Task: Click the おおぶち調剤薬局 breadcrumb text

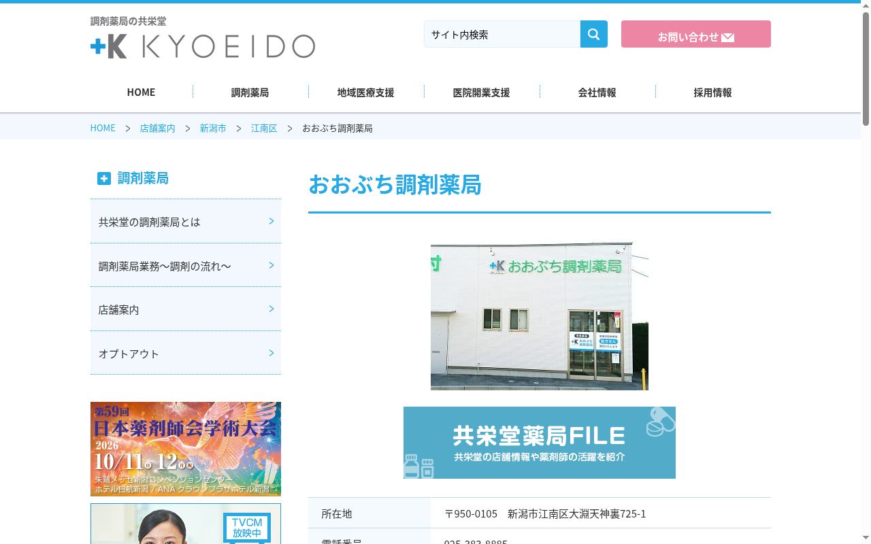Action: tap(338, 128)
